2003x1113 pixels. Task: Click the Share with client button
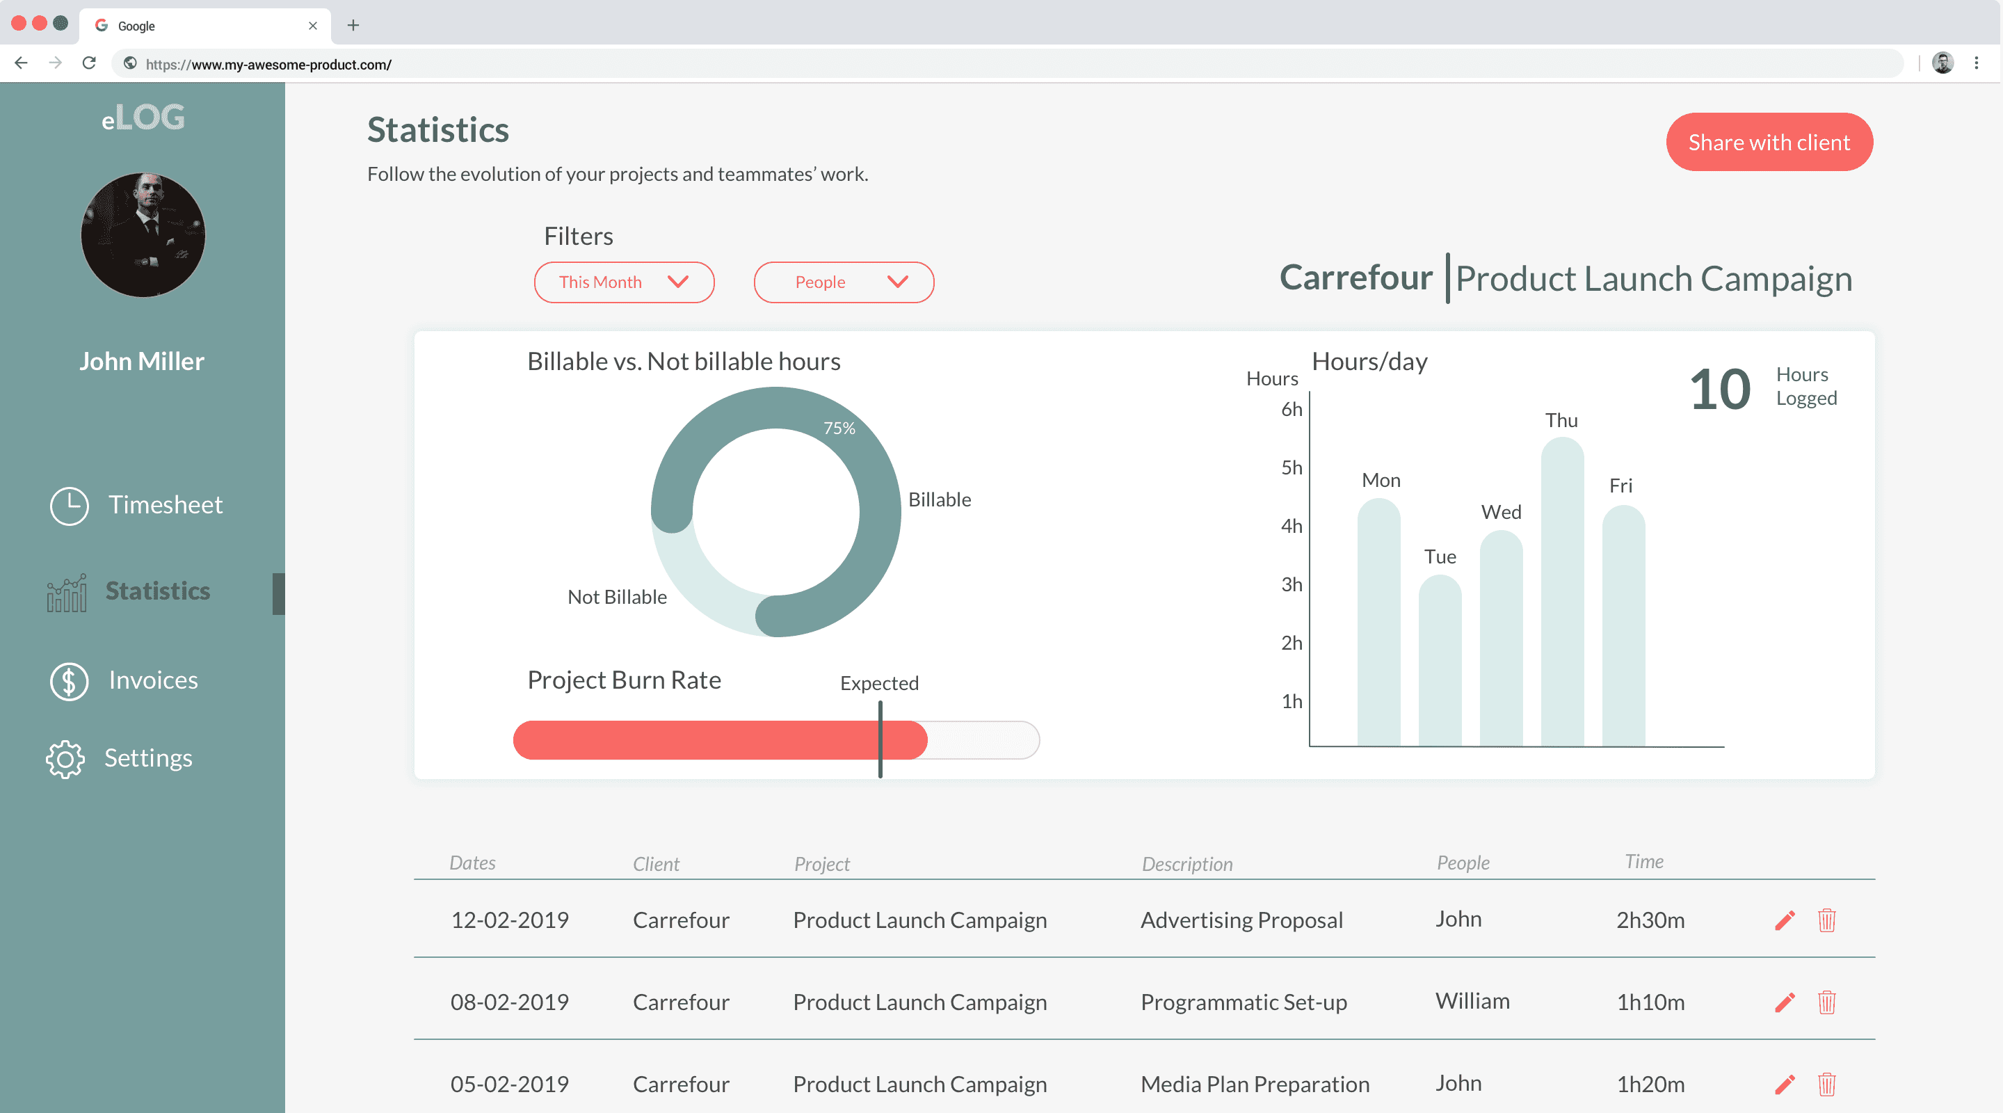(x=1769, y=143)
